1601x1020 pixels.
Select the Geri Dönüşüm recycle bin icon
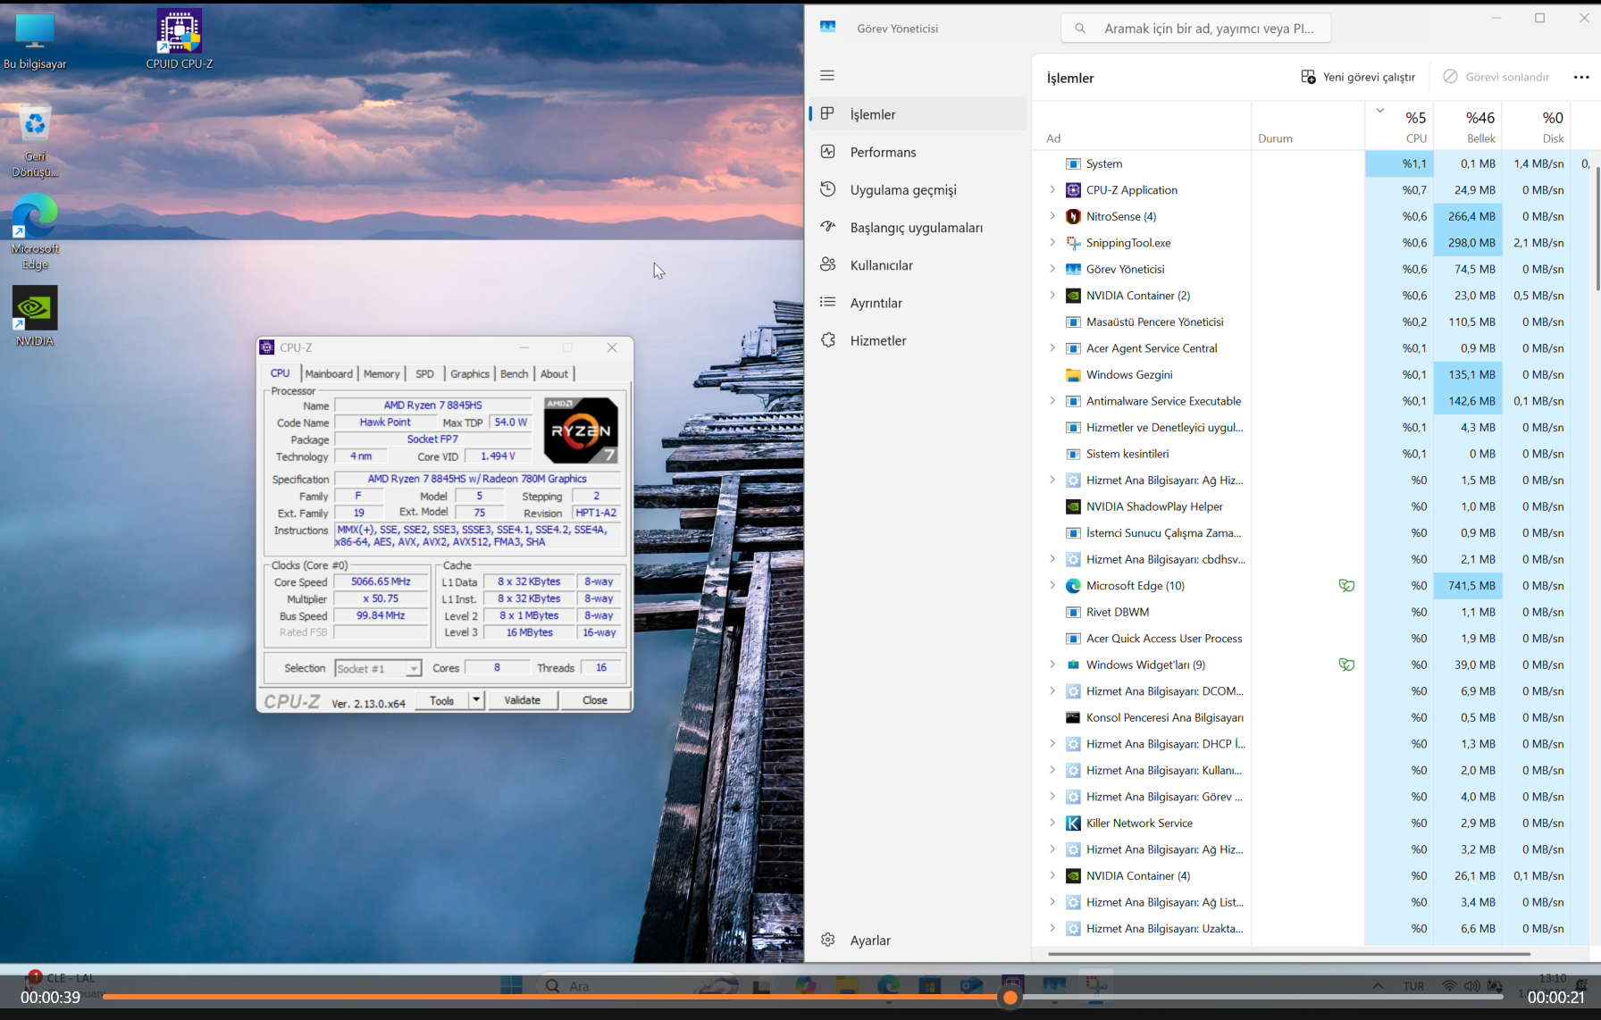click(35, 143)
